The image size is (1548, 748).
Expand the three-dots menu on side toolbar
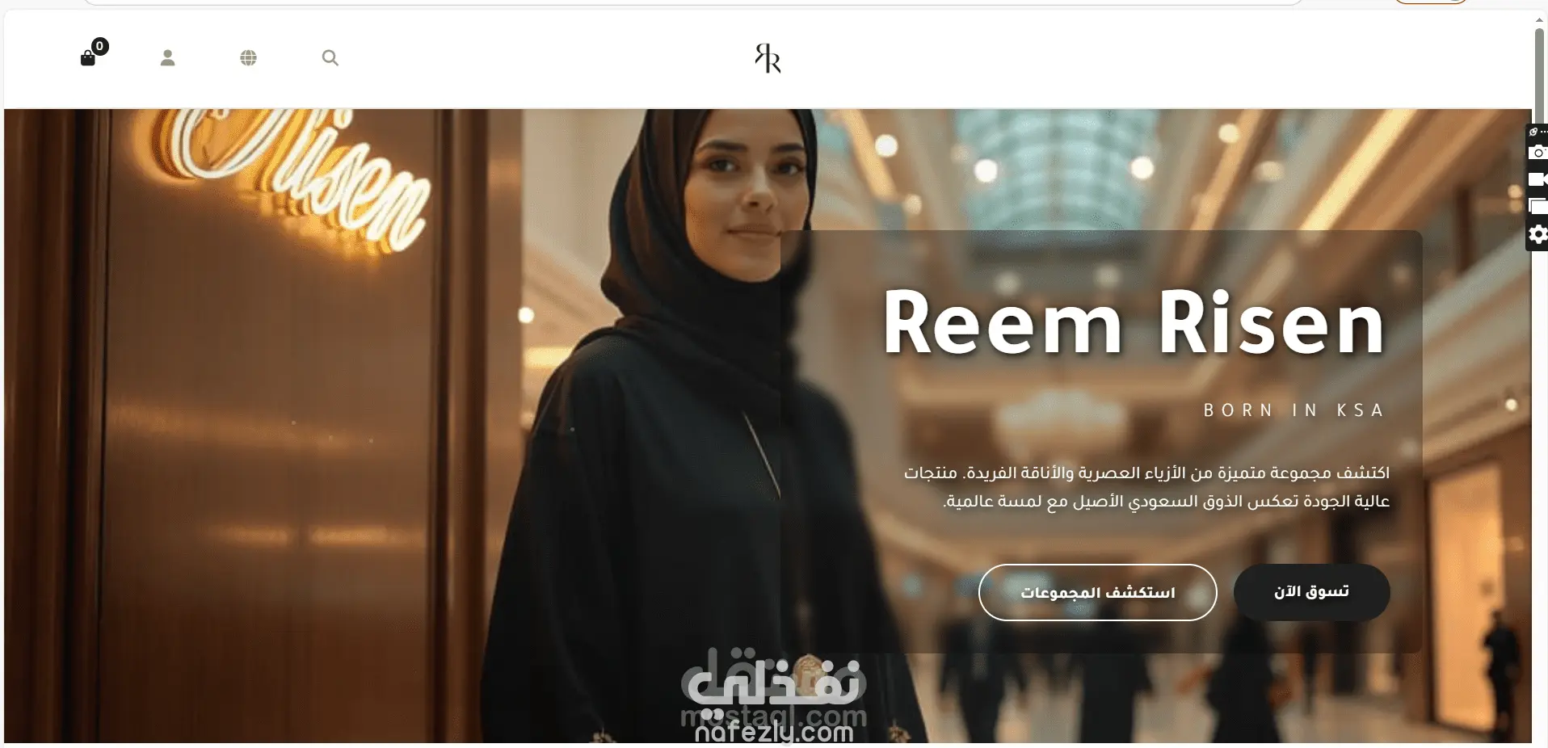tap(1544, 132)
